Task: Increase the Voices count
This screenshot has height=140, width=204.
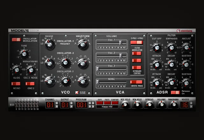Action: 191,103
